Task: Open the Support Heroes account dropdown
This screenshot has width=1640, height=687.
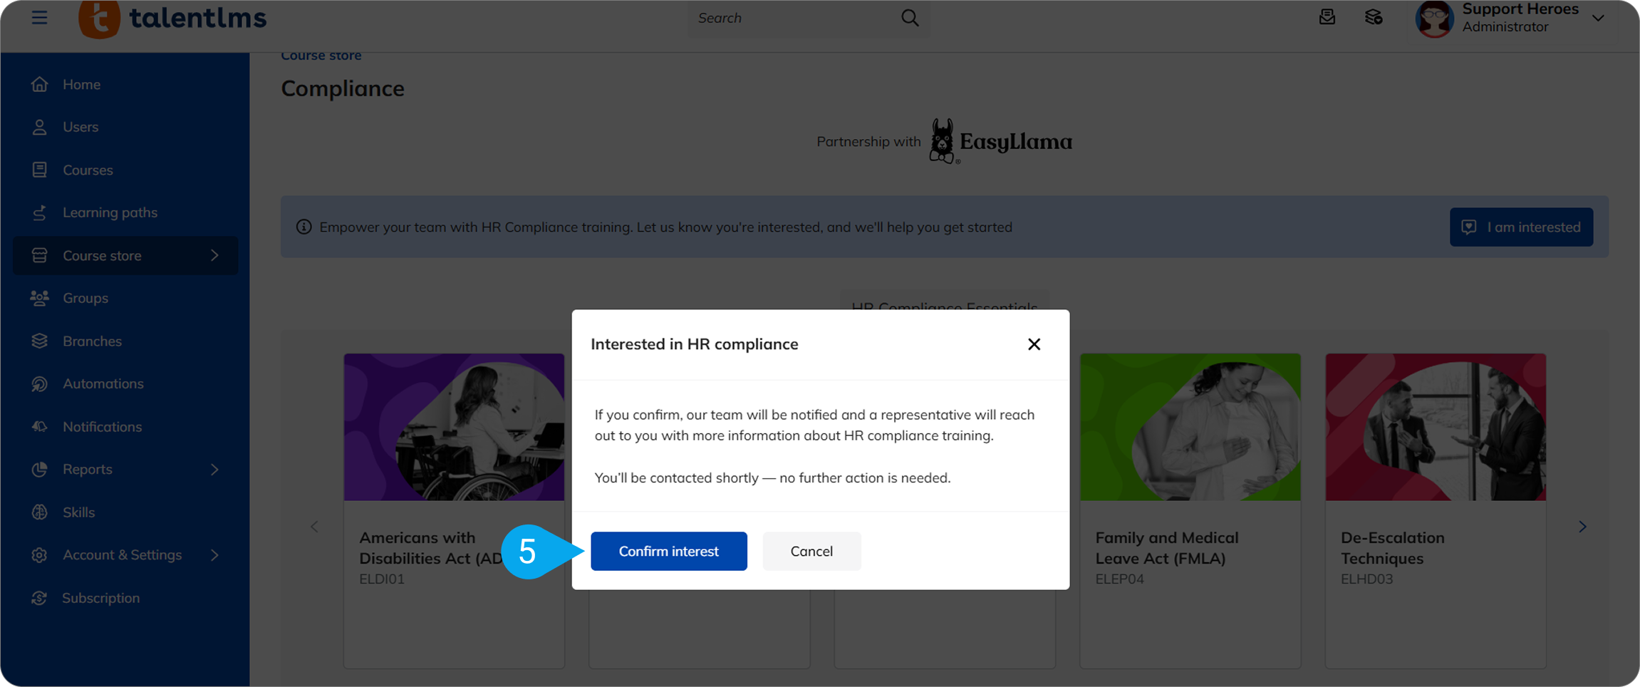Action: coord(1521,18)
